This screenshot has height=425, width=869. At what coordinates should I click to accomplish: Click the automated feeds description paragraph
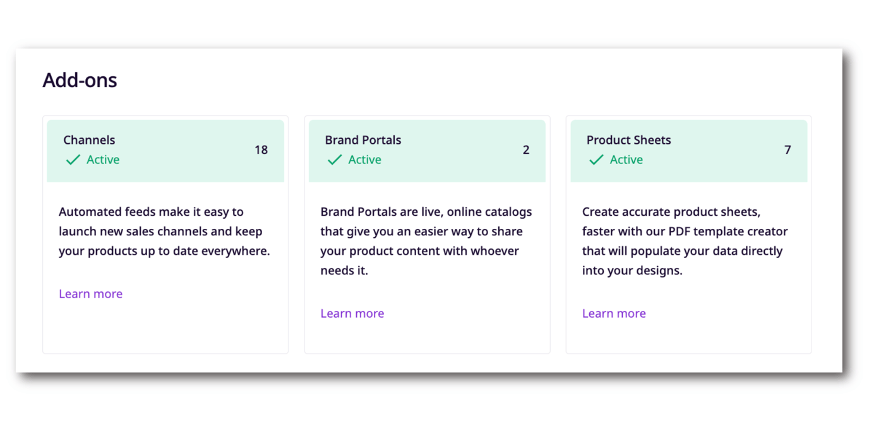(x=164, y=231)
